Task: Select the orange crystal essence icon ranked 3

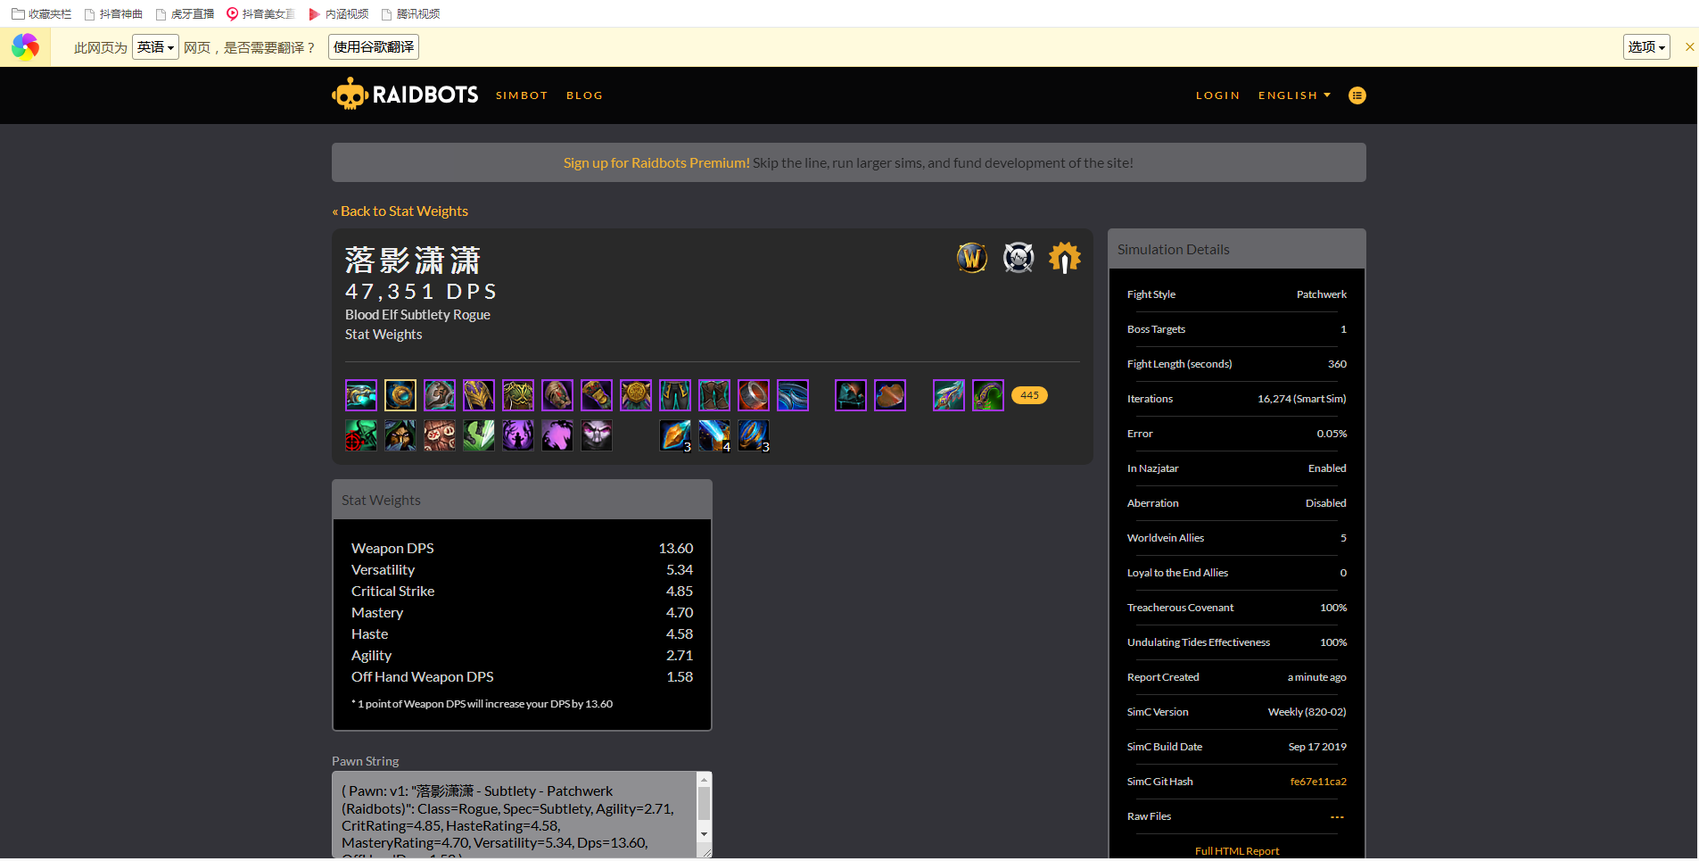Action: [675, 435]
